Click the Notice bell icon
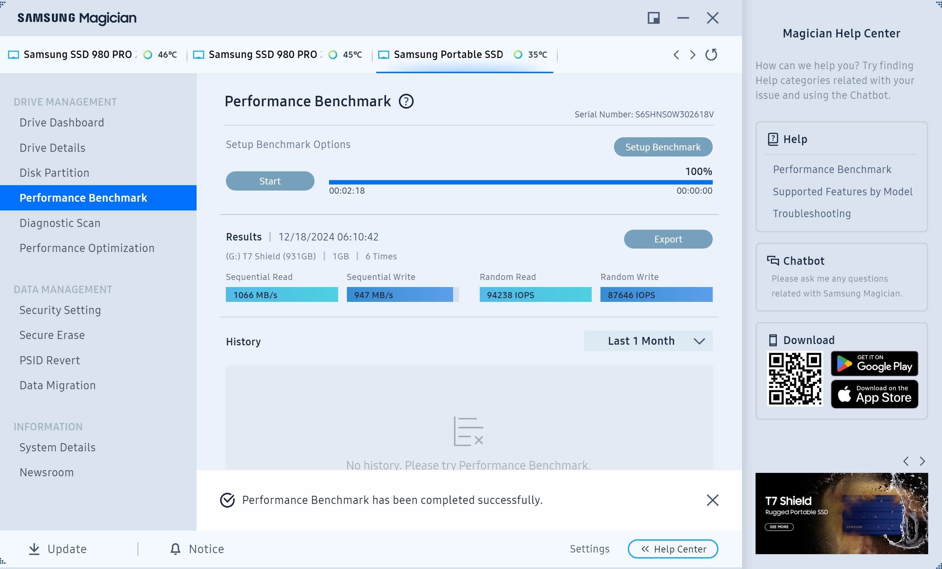 (175, 549)
